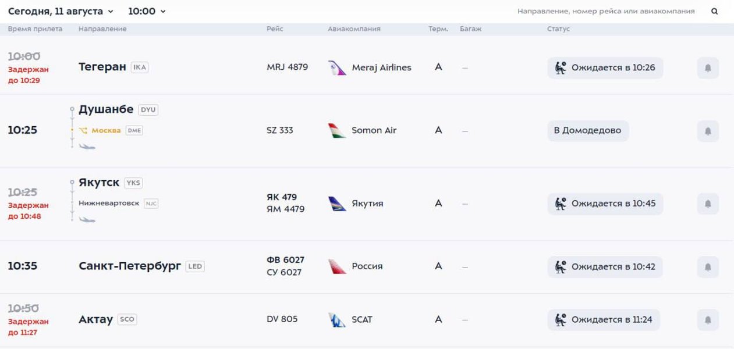
Task: Toggle bell notification for Yakutsk flight
Action: tap(708, 204)
